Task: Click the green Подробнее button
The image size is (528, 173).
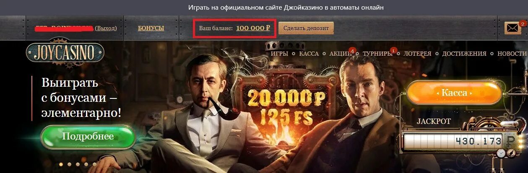Action: point(88,137)
